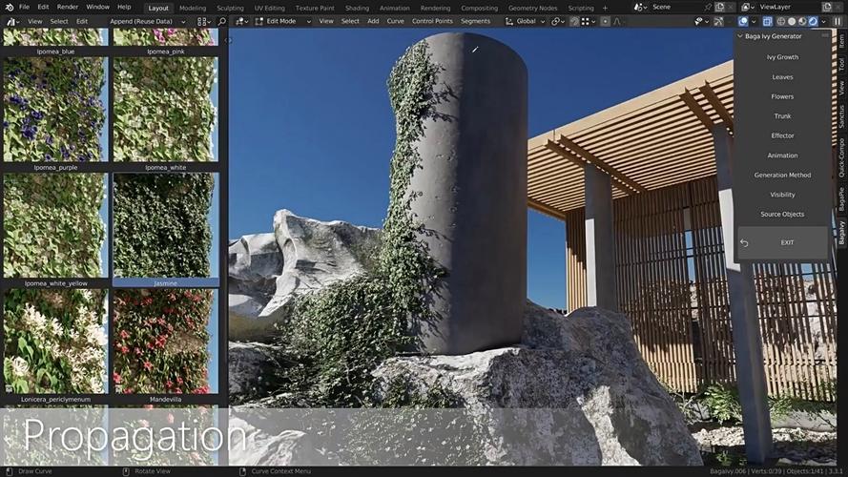
Task: Create a new scene with copy icon
Action: (720, 7)
